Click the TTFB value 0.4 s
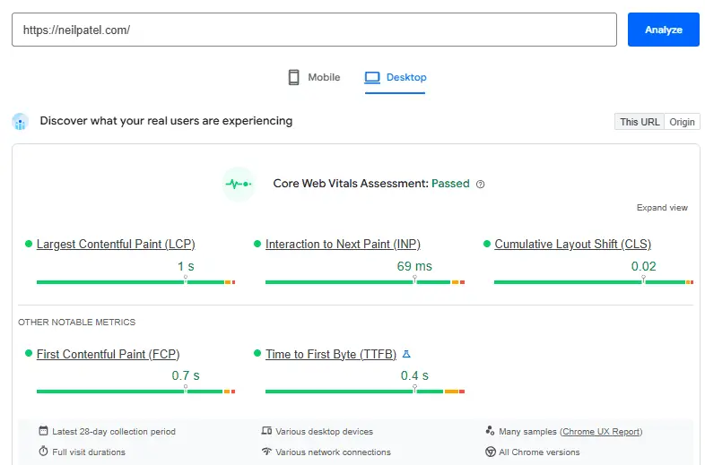The image size is (705, 465). click(x=414, y=375)
